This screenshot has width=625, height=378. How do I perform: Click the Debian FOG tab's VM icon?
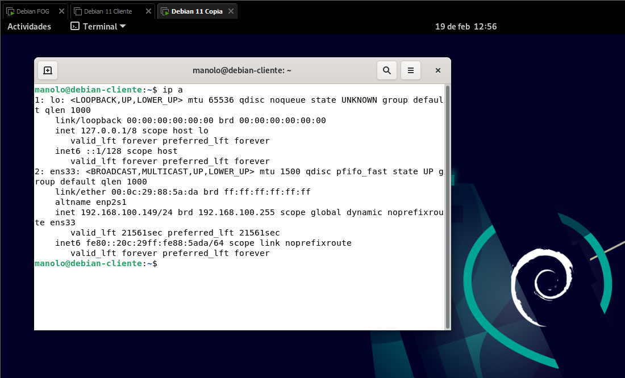pos(10,11)
